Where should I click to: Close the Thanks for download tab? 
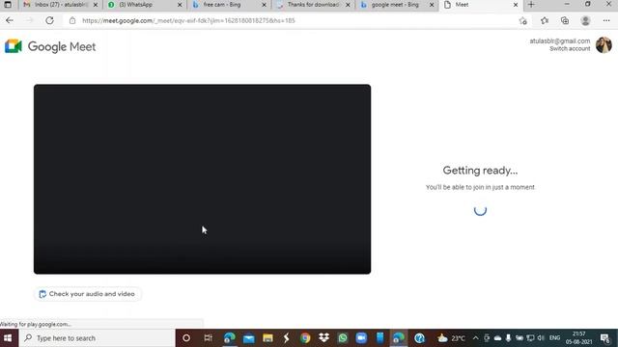[x=348, y=5]
